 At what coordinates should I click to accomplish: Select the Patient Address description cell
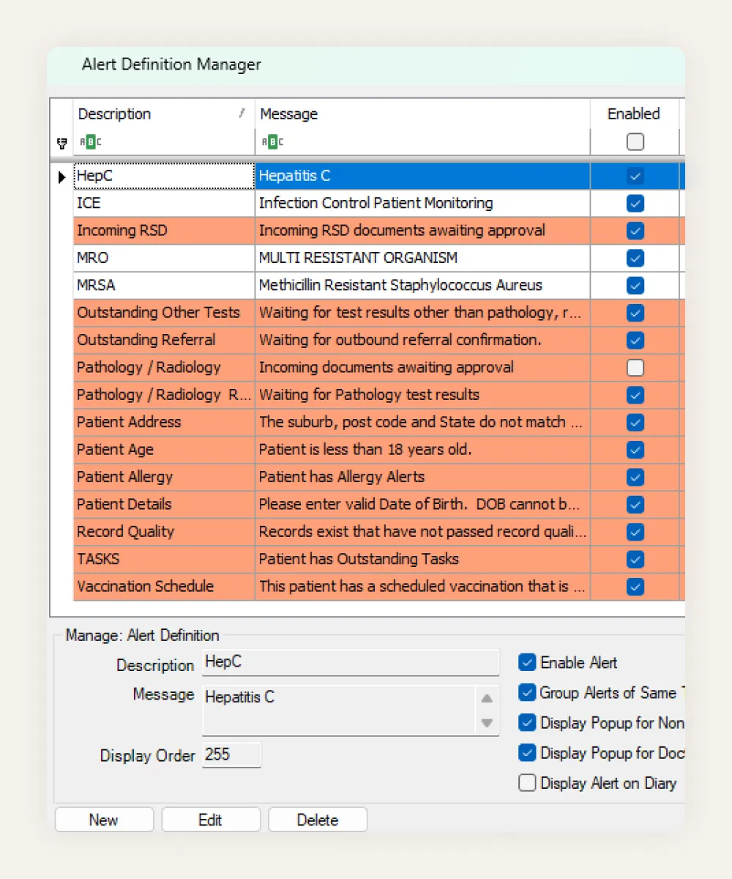point(164,422)
